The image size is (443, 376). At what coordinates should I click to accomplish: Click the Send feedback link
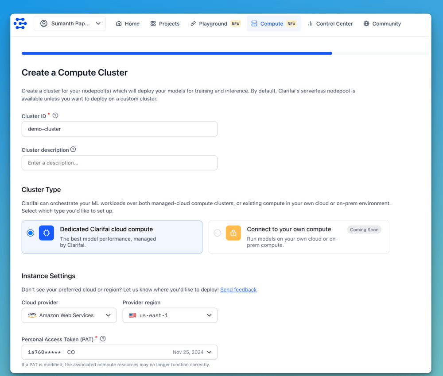(238, 290)
